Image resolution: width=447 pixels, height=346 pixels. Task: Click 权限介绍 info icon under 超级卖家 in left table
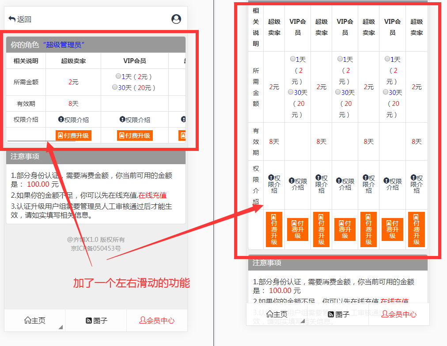[61, 119]
